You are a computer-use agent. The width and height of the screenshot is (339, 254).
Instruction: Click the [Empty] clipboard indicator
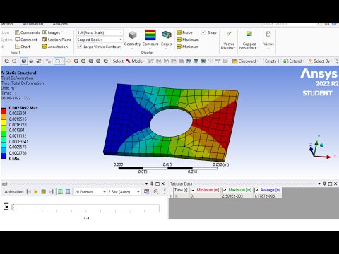point(270,61)
